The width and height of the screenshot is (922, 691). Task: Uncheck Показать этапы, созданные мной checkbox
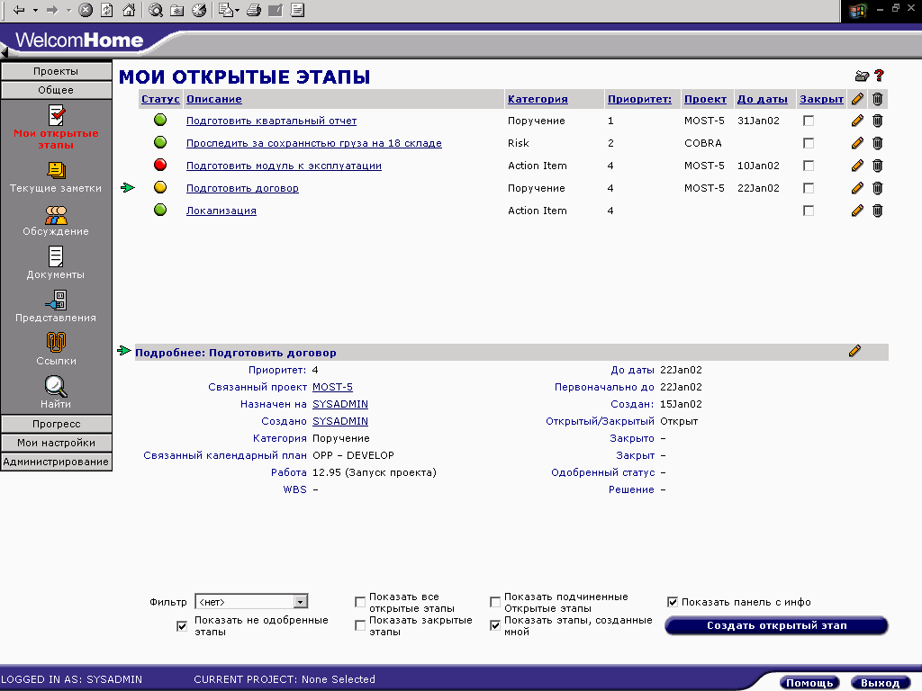495,626
